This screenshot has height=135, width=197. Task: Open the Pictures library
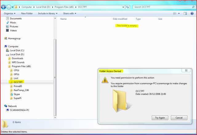(12, 26)
